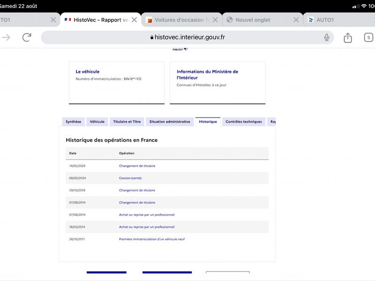The width and height of the screenshot is (375, 281).
Task: Click the AUTO1 tab favicon
Action: point(310,20)
